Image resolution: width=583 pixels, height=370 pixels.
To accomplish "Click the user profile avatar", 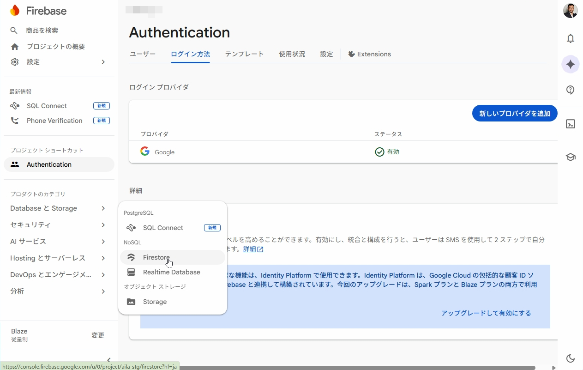I will click(571, 11).
